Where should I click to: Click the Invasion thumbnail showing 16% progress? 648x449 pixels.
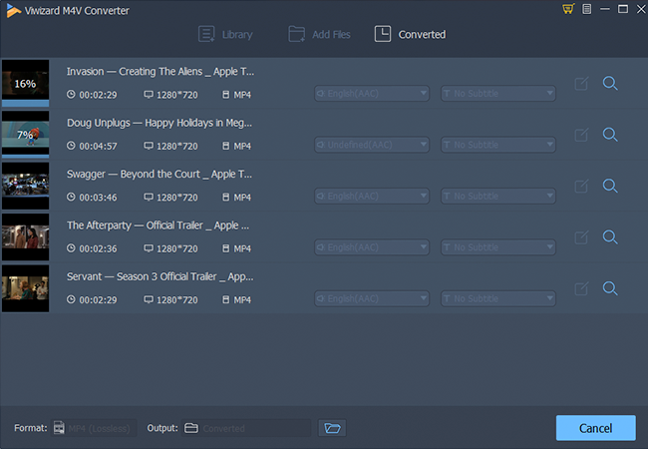click(x=25, y=84)
